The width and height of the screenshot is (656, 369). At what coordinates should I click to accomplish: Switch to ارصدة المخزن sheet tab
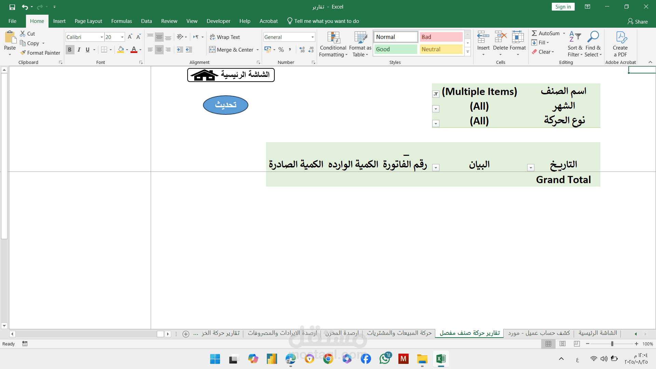(x=342, y=333)
